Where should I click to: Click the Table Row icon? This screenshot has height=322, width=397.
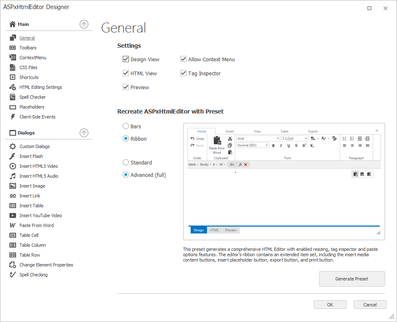coord(13,255)
